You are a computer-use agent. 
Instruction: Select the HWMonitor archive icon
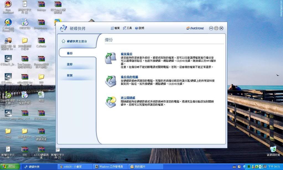[41, 115]
